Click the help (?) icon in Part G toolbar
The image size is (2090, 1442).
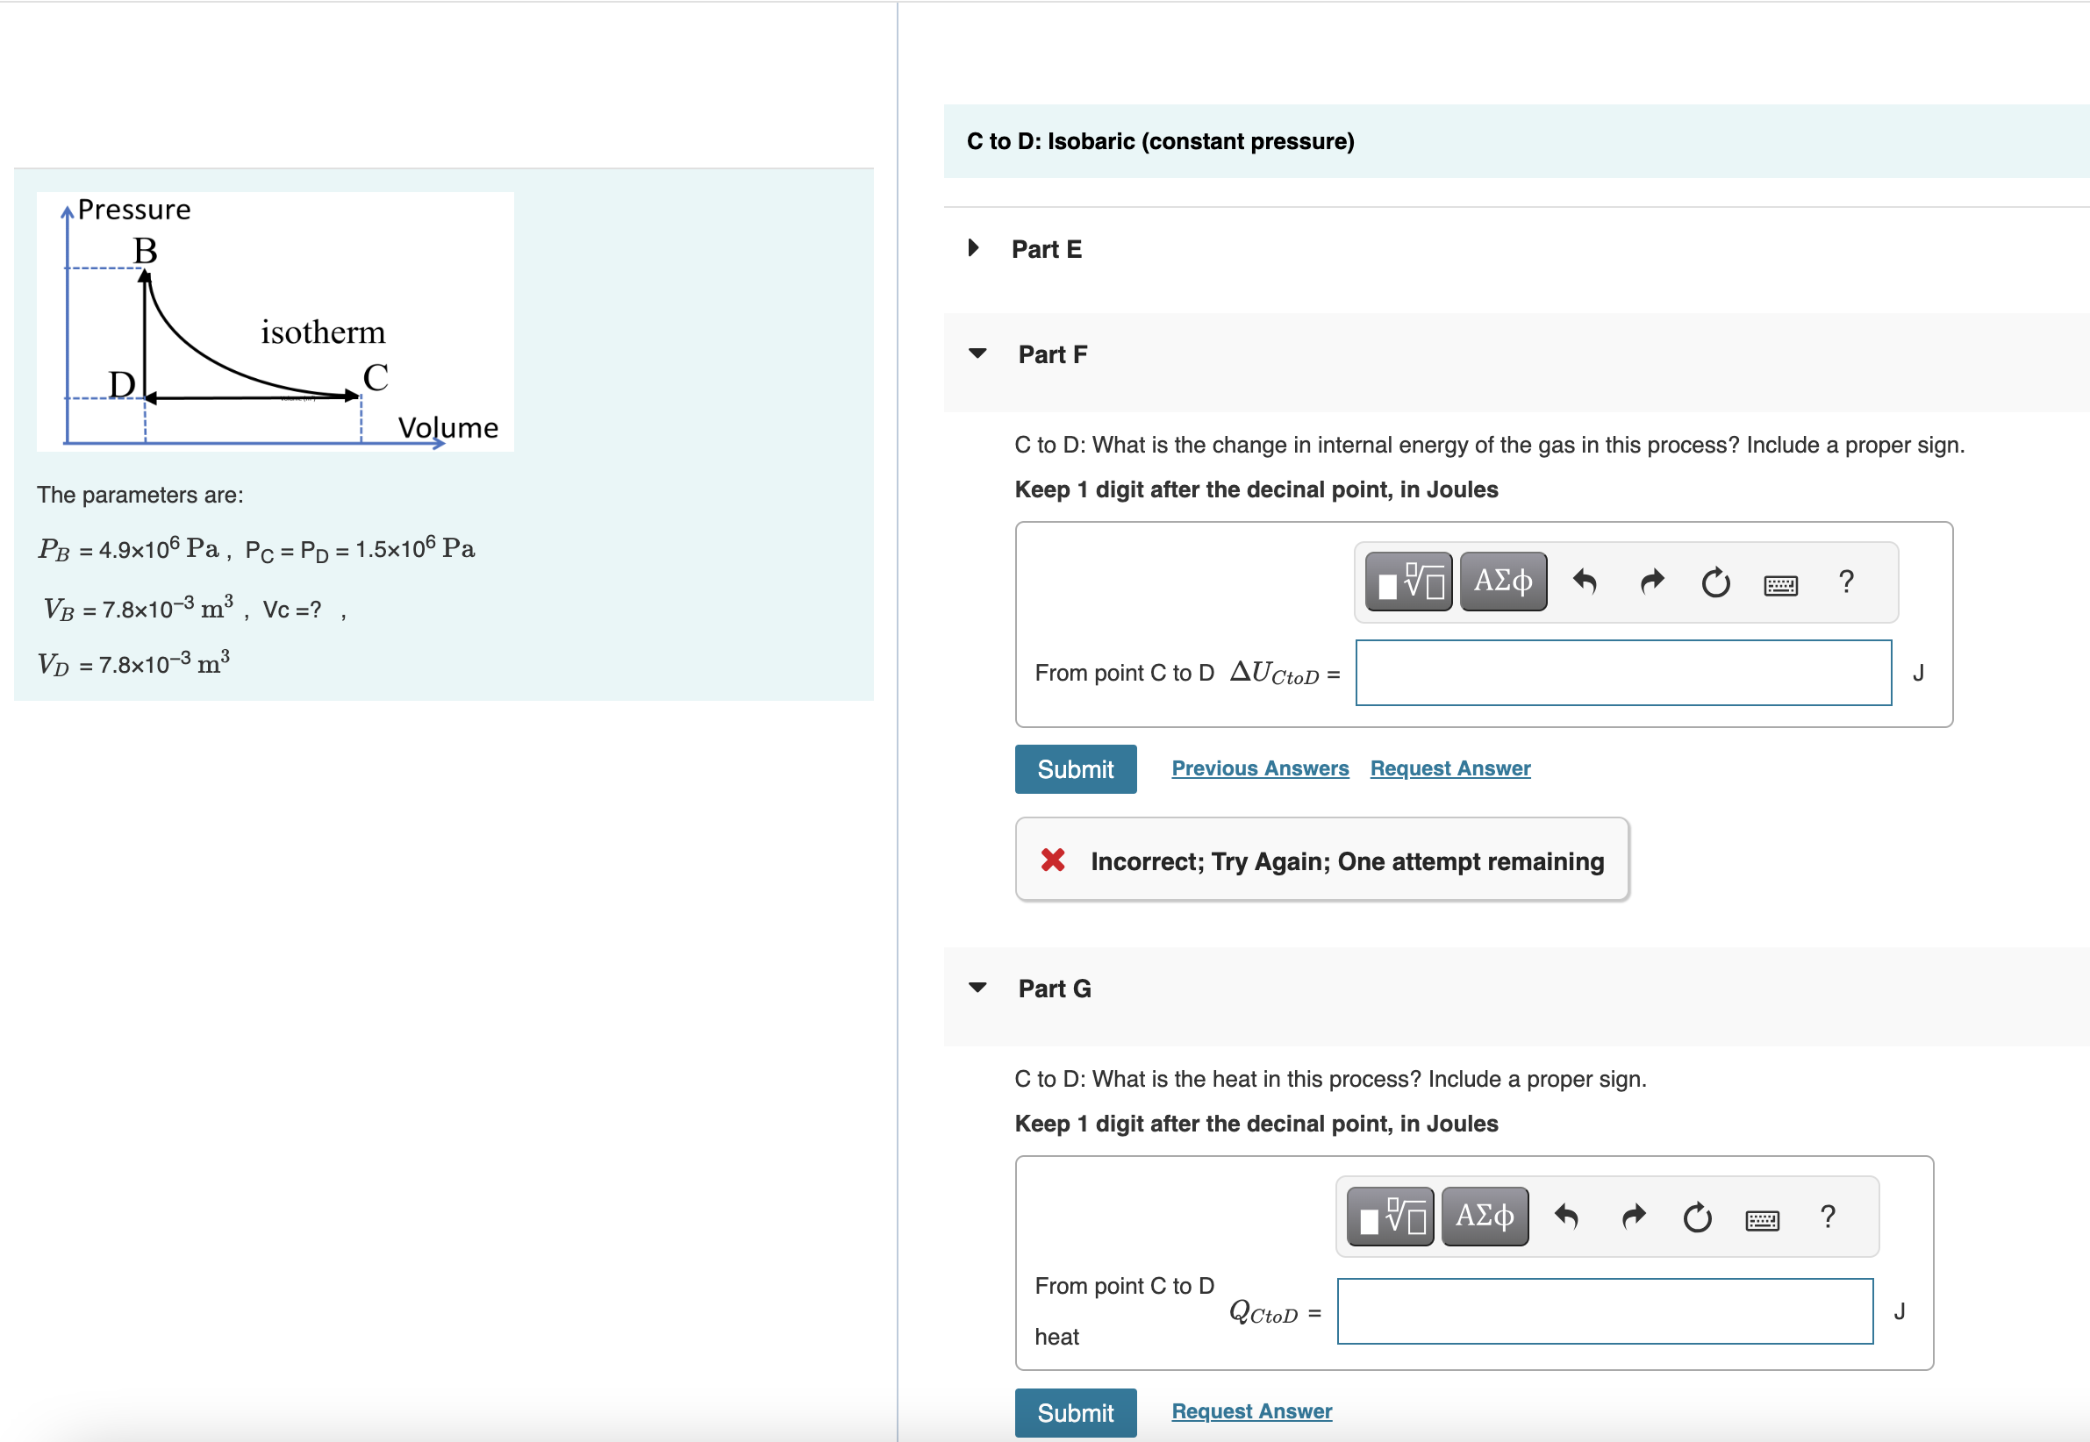click(x=1828, y=1217)
